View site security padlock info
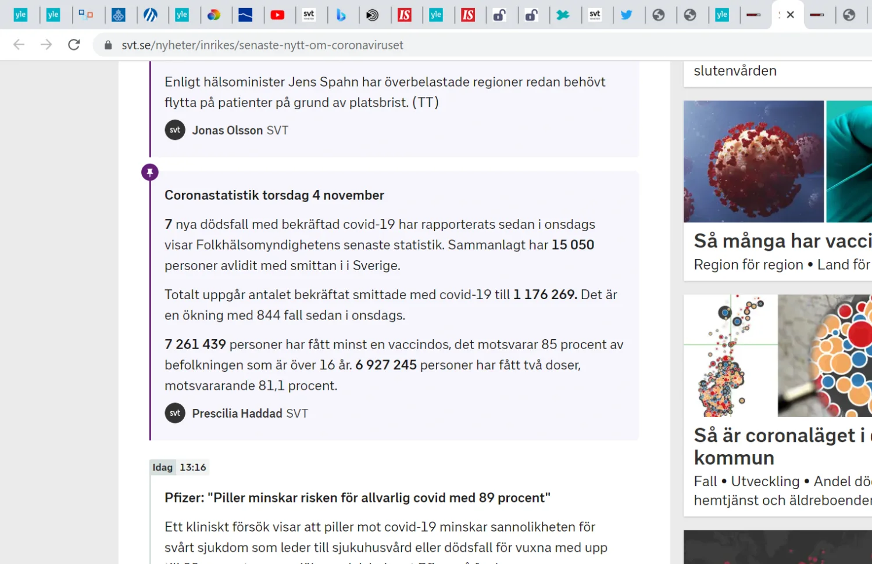872x564 pixels. pyautogui.click(x=108, y=45)
